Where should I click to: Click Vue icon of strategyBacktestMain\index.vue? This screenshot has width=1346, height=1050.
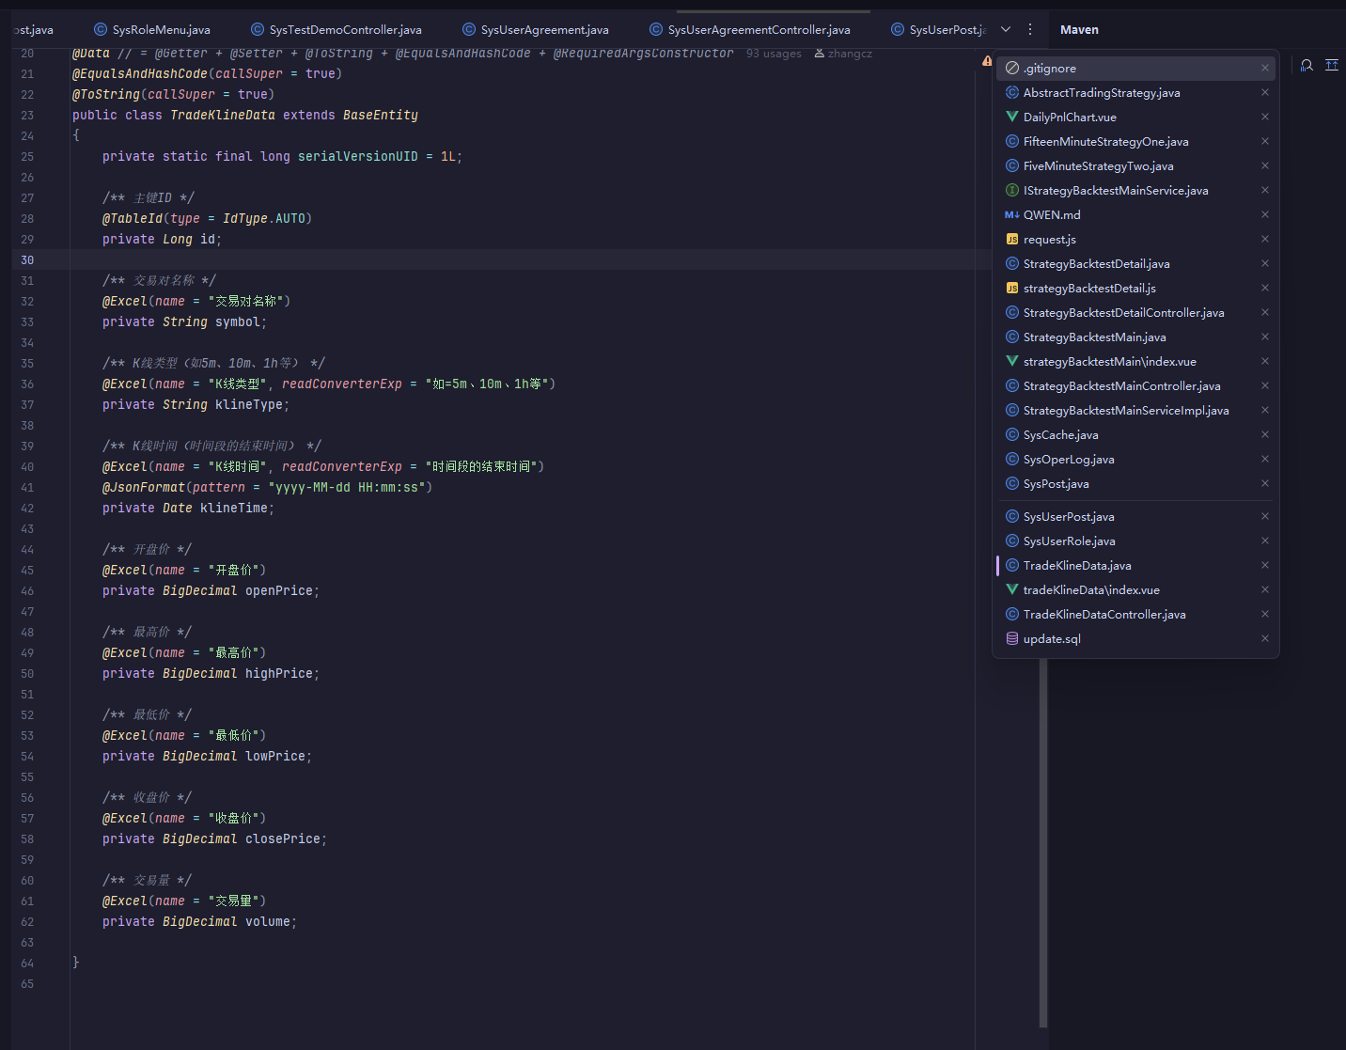[x=1012, y=362]
